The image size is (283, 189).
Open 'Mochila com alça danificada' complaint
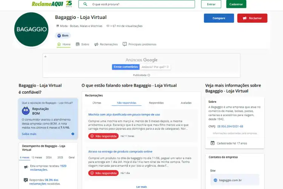pyautogui.click(x=124, y=115)
